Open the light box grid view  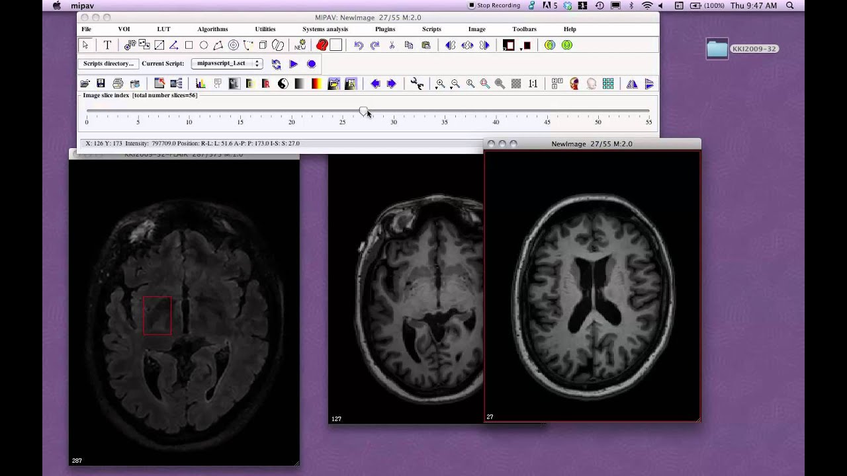608,83
